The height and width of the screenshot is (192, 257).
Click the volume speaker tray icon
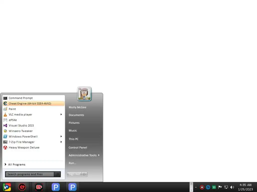(232, 187)
